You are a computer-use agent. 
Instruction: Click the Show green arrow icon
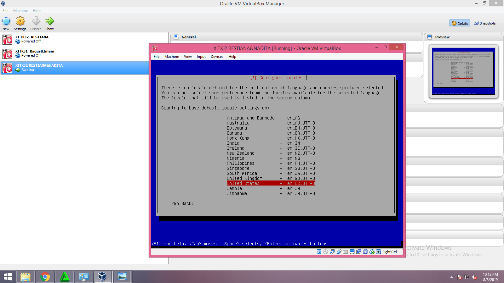pyautogui.click(x=49, y=21)
